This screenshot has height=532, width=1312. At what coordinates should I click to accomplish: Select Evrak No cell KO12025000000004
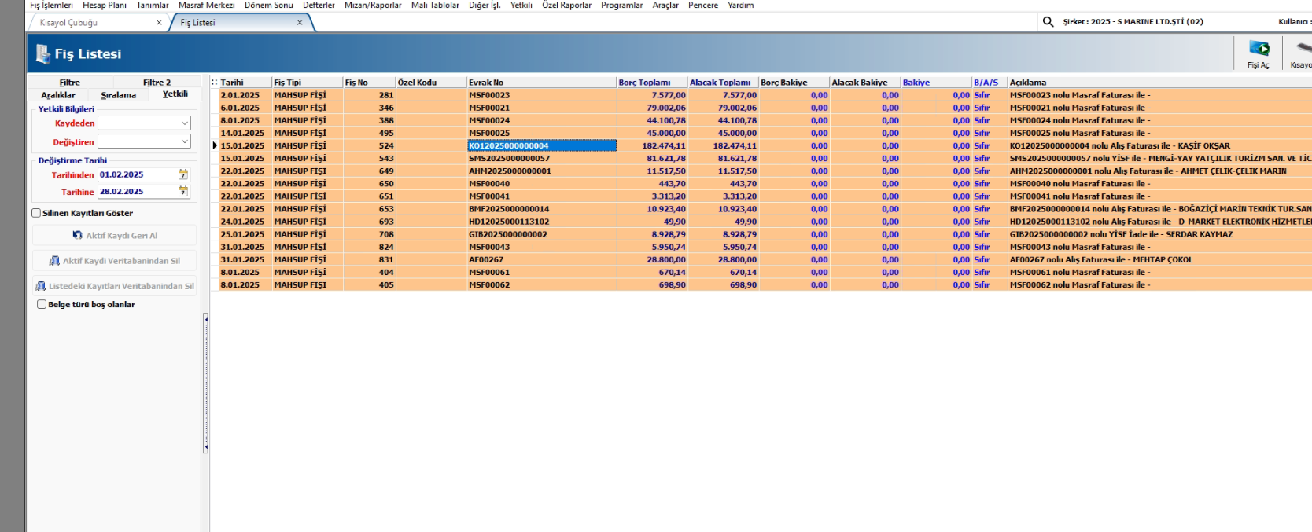pyautogui.click(x=541, y=145)
